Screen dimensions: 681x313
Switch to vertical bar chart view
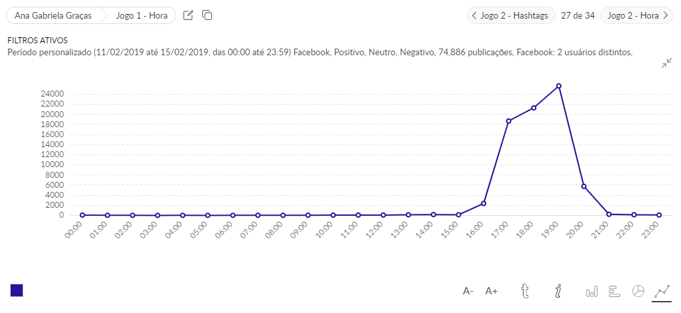(592, 291)
